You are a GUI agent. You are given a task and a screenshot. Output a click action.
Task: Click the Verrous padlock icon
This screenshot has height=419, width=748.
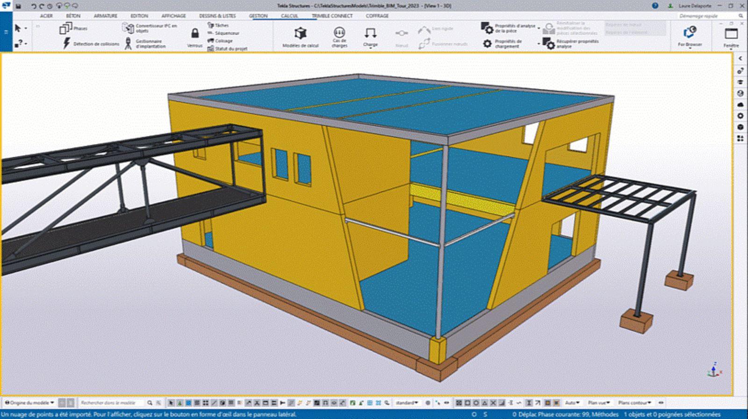click(x=194, y=34)
